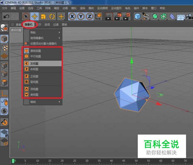Click Planar Workplane grid-with-arrow icon
This screenshot has height=165, width=193.
coord(4,142)
